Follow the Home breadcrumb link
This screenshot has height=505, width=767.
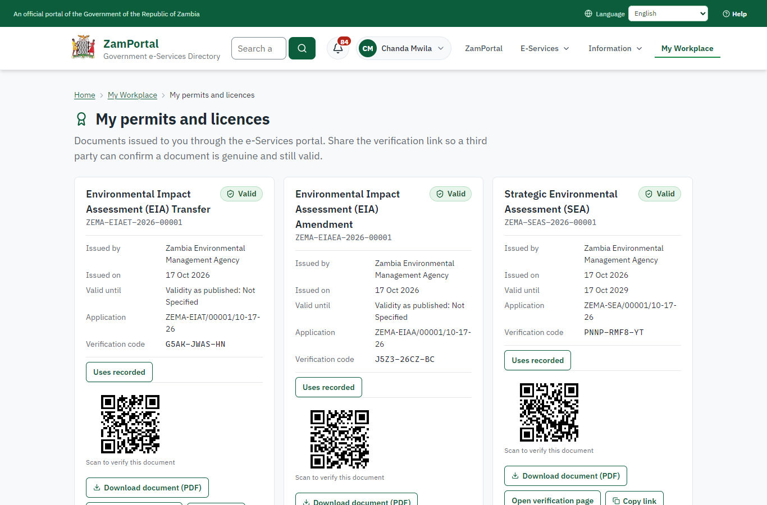coord(85,95)
